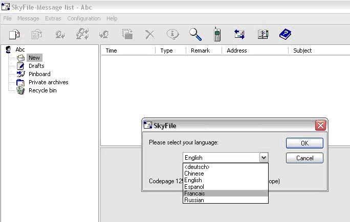Click the mobile phone connection icon

(x=217, y=34)
